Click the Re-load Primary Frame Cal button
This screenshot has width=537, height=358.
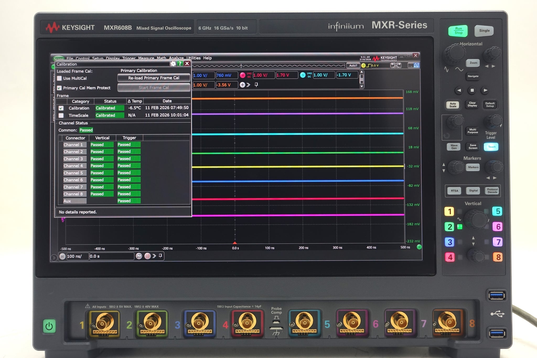[154, 78]
